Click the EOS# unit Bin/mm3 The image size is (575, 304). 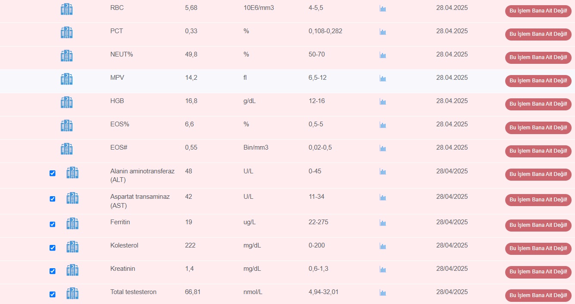[256, 147]
